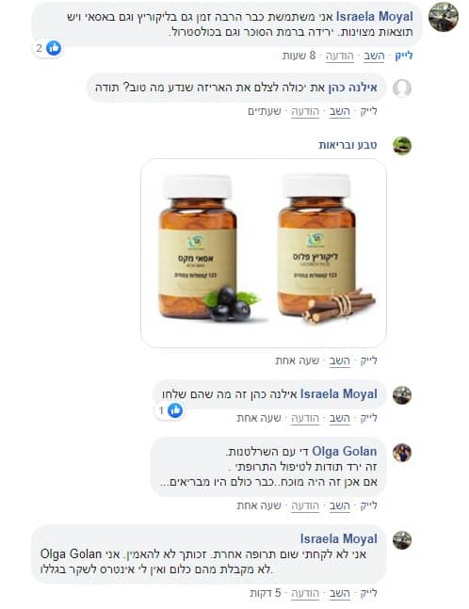Open Israela Moyal's large profile avatar
This screenshot has height=609, width=469.
click(x=443, y=17)
